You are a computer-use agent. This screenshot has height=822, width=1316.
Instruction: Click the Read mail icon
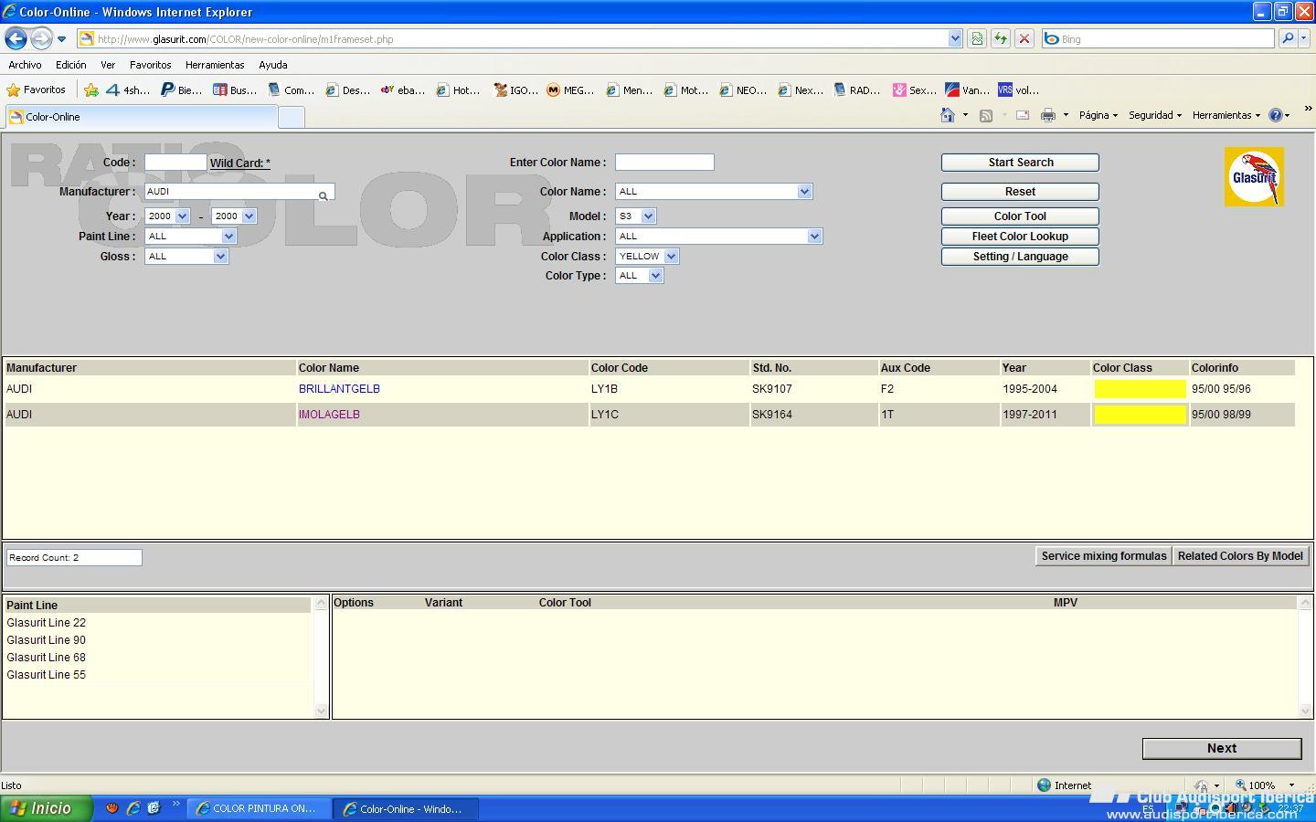(1023, 115)
